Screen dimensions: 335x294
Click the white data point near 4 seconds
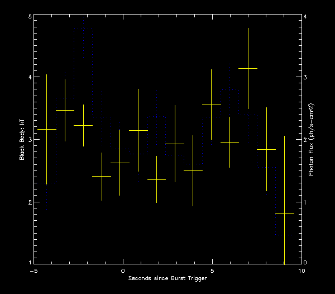point(193,170)
